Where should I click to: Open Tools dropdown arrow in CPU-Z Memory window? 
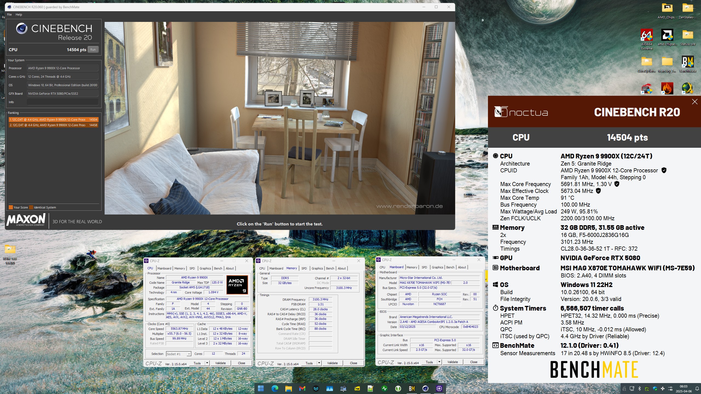pos(319,363)
